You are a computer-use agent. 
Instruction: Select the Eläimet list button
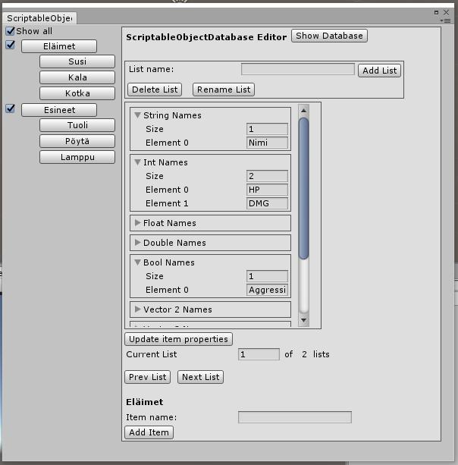[x=59, y=46]
